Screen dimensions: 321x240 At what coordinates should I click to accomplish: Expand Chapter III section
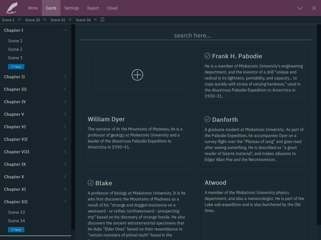click(x=65, y=89)
